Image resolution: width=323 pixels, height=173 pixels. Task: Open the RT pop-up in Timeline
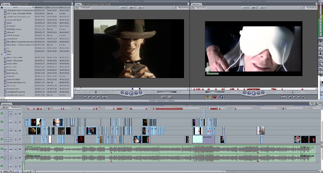[4, 107]
